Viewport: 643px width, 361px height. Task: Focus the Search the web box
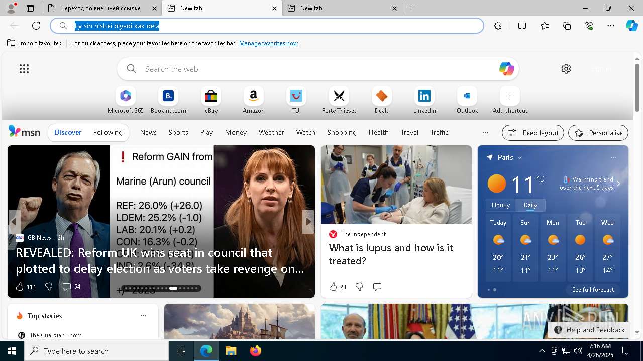(x=318, y=69)
